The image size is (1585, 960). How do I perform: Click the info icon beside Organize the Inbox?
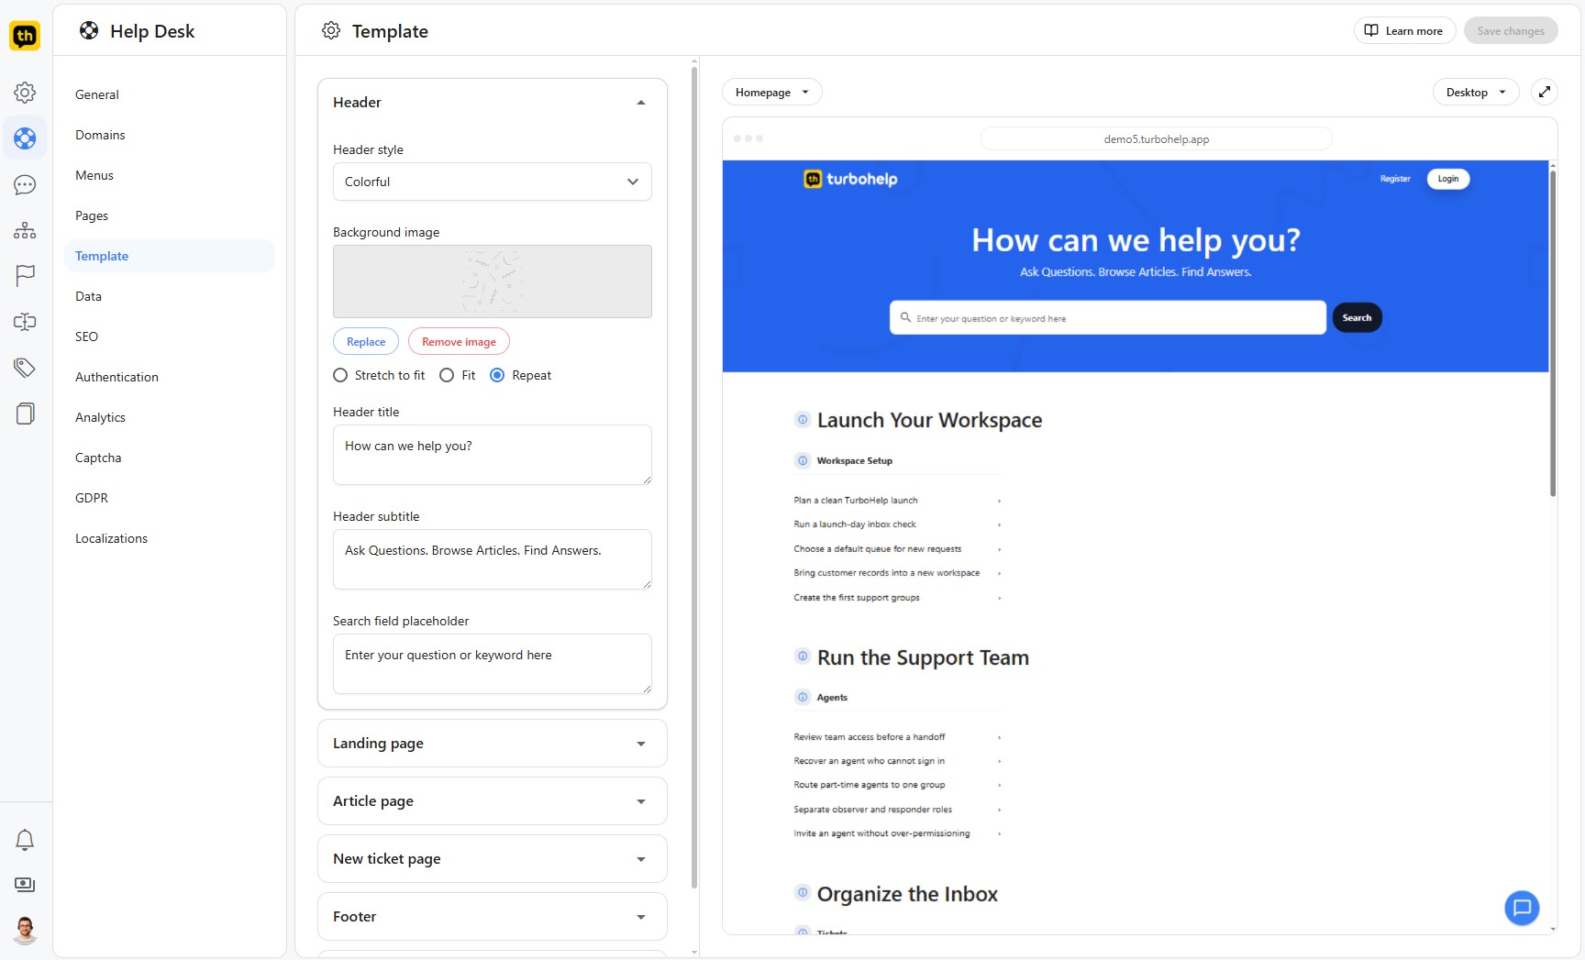point(803,893)
